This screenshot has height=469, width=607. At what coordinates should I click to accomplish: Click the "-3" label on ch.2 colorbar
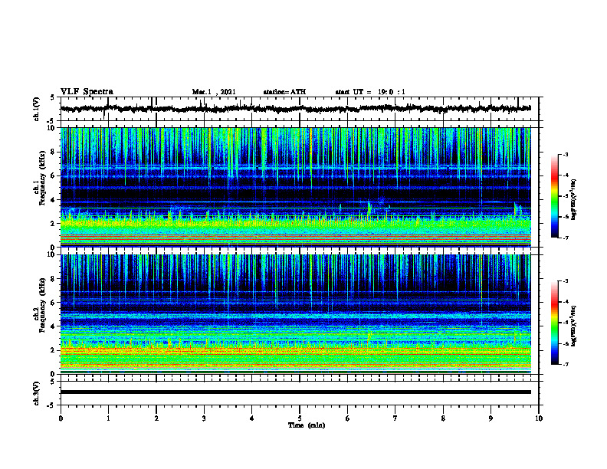(565, 281)
